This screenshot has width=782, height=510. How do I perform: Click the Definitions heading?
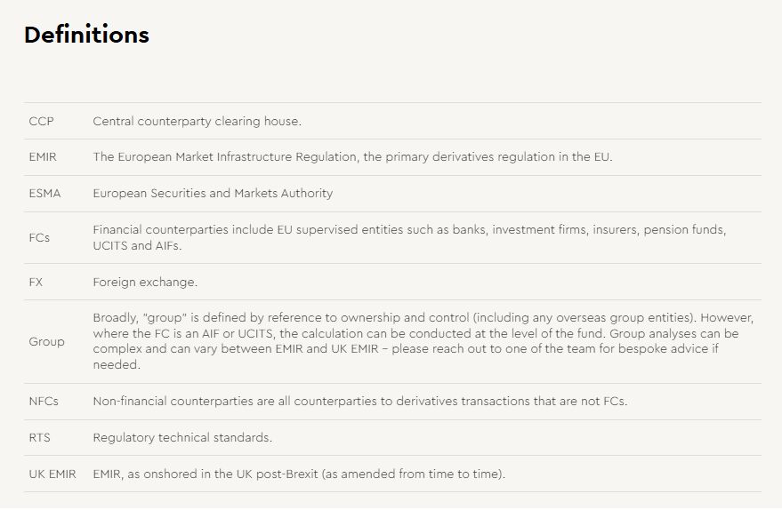pos(86,36)
